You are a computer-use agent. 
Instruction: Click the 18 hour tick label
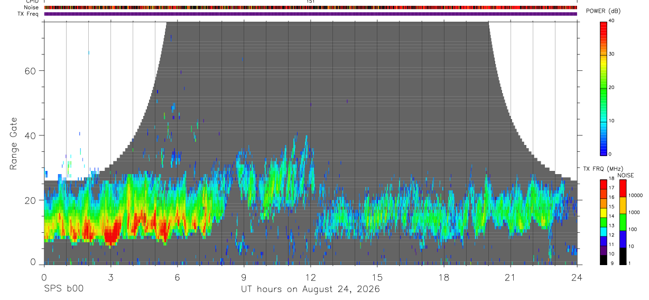[x=443, y=277]
